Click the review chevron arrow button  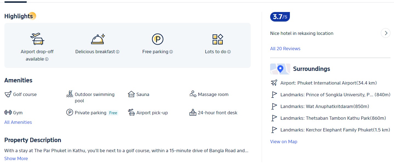coord(386,33)
